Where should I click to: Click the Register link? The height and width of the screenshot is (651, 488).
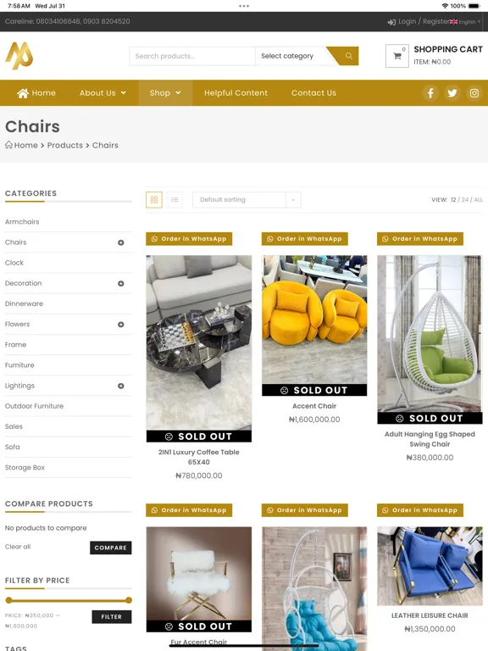(436, 21)
